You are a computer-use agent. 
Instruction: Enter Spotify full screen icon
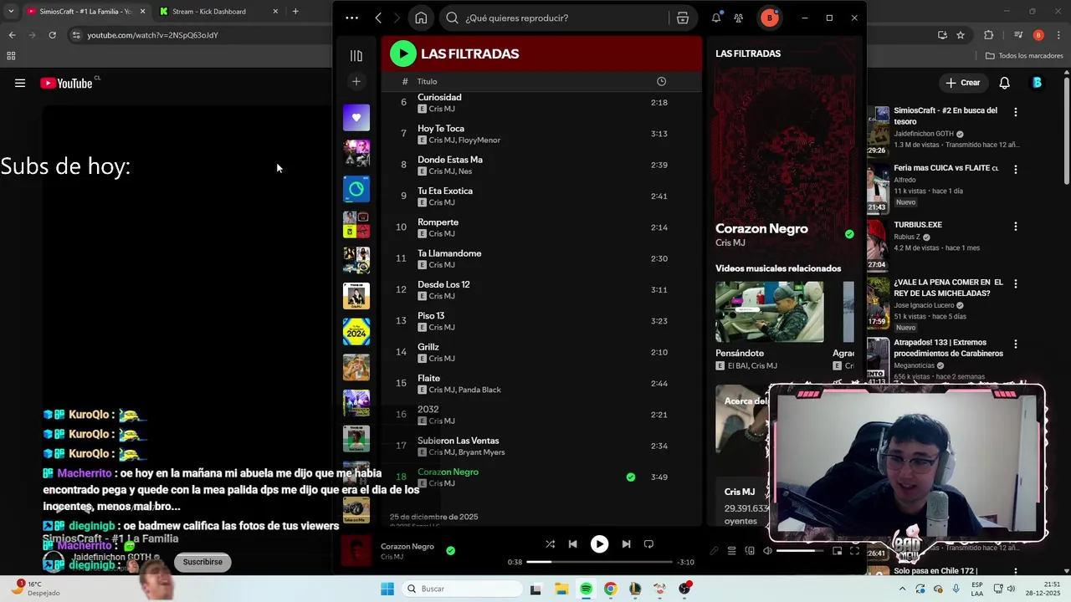[854, 551]
